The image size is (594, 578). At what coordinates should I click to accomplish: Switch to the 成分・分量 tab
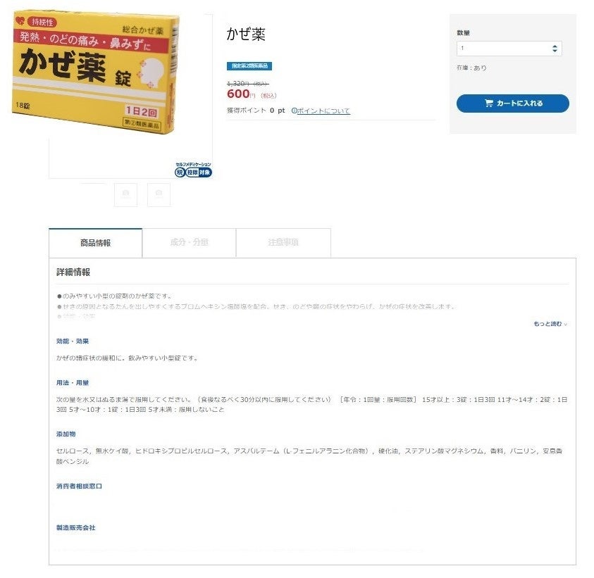click(x=189, y=243)
